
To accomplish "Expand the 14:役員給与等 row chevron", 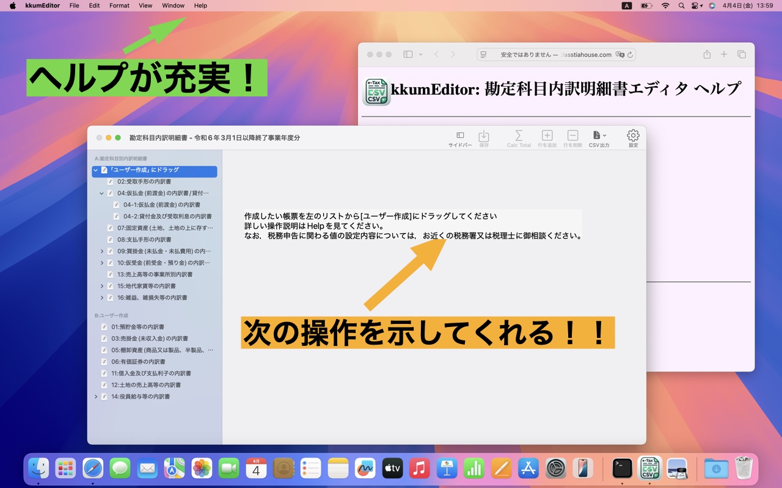I will point(96,396).
